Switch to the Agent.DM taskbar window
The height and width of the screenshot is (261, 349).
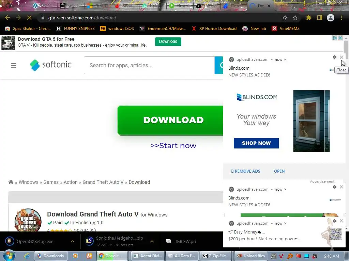point(148,256)
